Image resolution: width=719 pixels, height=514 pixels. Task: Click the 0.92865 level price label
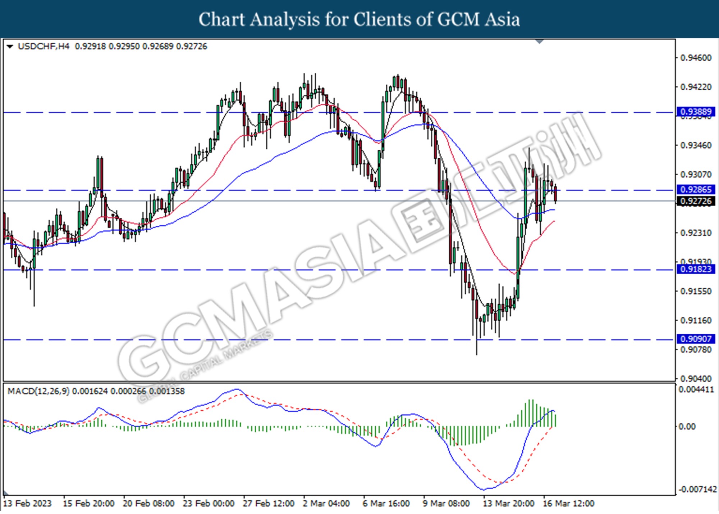(696, 190)
